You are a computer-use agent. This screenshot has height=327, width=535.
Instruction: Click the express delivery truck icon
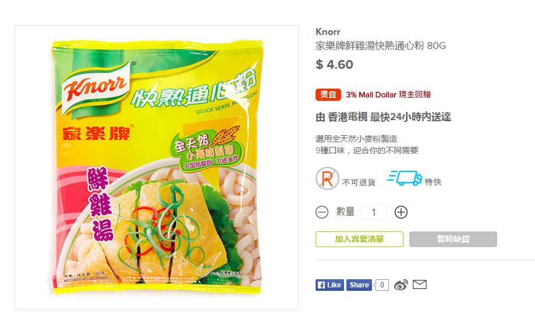click(405, 178)
